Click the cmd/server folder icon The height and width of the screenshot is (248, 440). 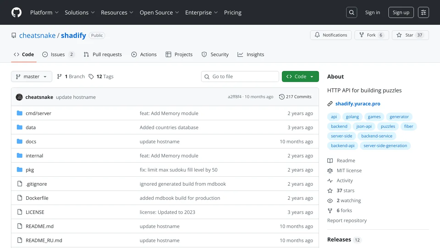[x=20, y=113]
